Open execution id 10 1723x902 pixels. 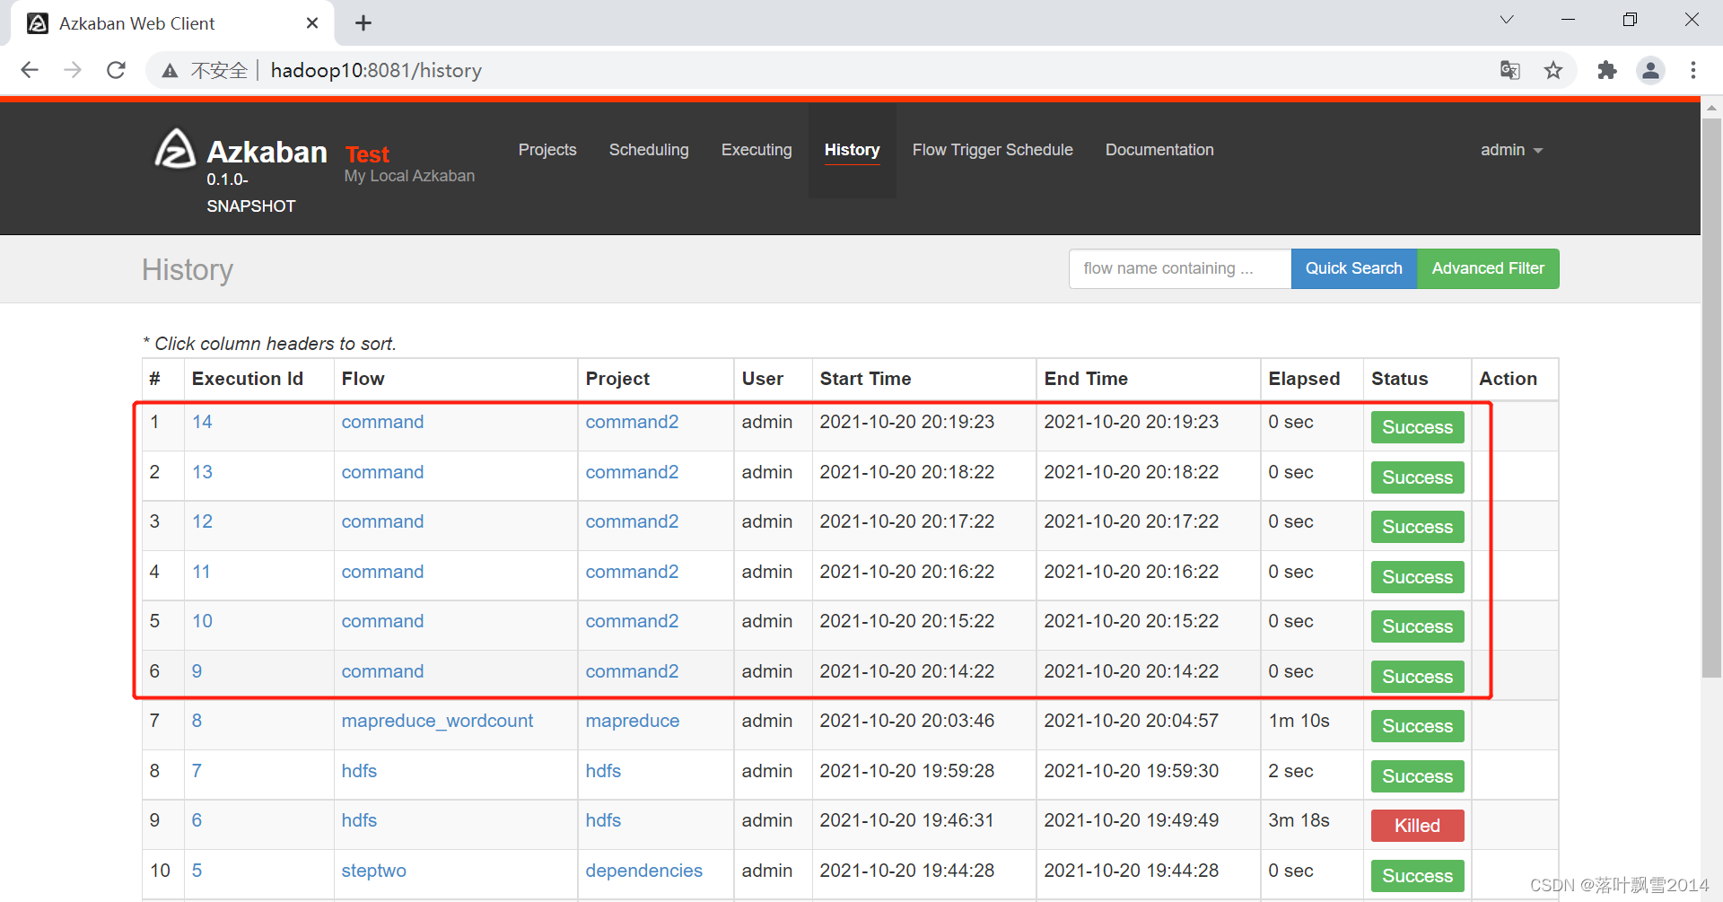202,621
